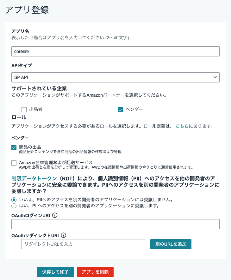Click the OAuthログインURI input field

click(x=115, y=224)
